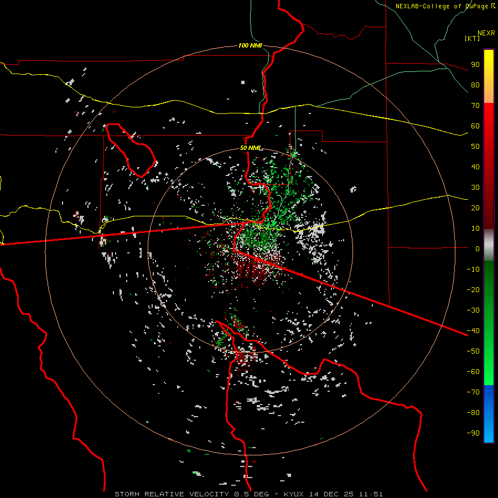The image size is (498, 498).
Task: Click the -60 value on velocity scale
Action: pos(473,372)
